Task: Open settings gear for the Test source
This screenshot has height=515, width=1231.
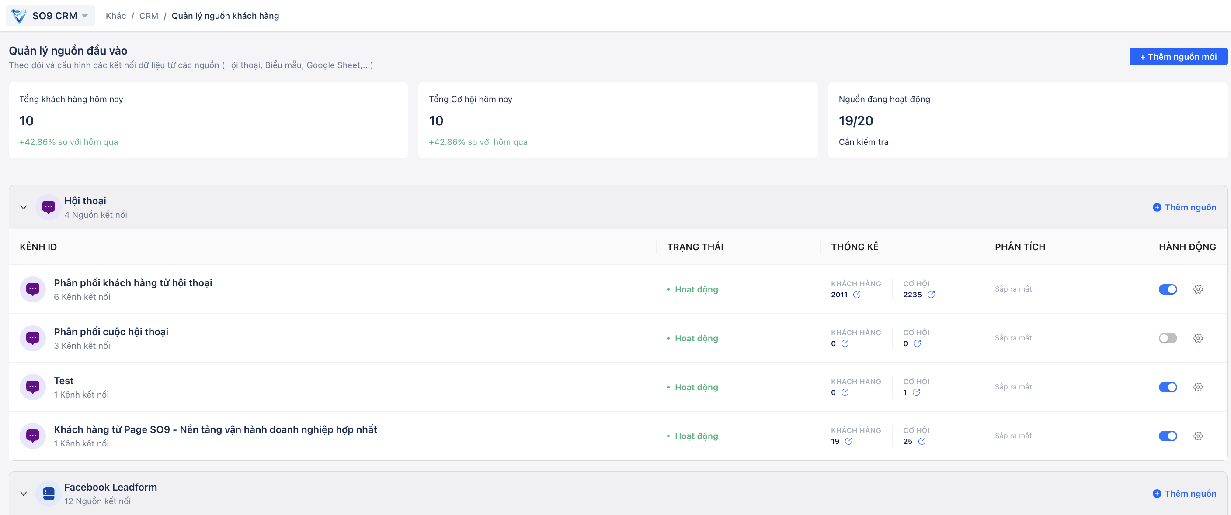Action: (1197, 387)
